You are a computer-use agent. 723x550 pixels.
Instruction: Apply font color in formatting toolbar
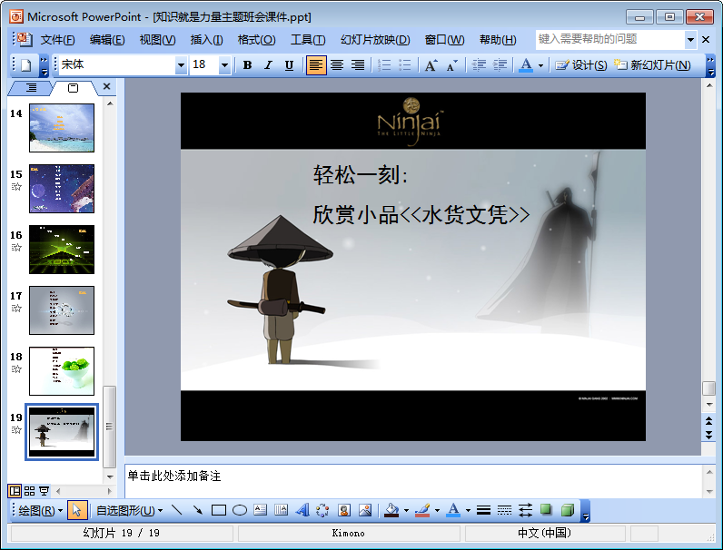pyautogui.click(x=526, y=65)
